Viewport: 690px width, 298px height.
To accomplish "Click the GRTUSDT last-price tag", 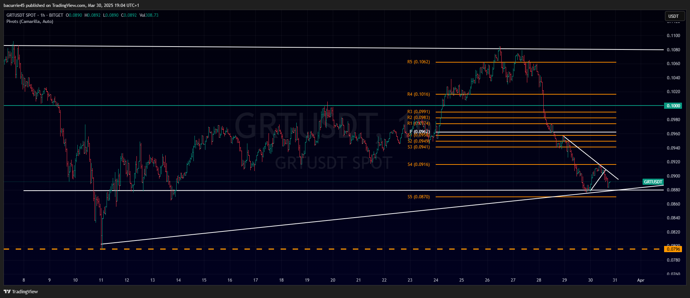I will click(x=653, y=182).
